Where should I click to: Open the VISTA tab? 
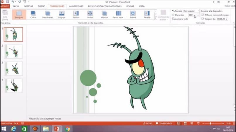(142, 6)
